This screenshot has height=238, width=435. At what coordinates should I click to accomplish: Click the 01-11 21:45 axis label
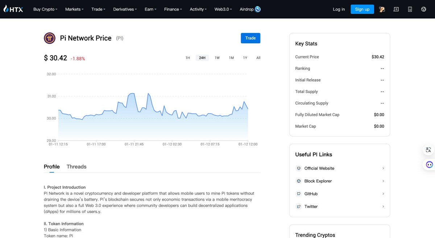[134, 144]
